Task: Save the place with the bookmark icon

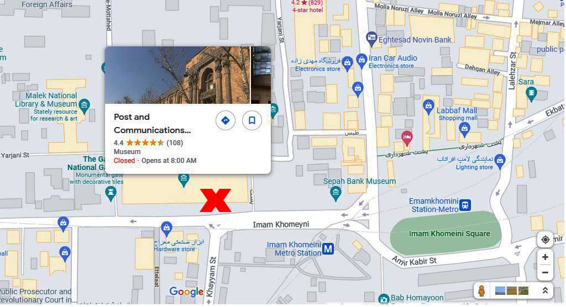Action: click(x=252, y=120)
